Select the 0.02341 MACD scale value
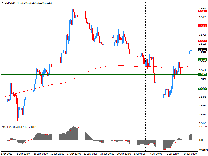The image size is (208, 156). coord(203,127)
